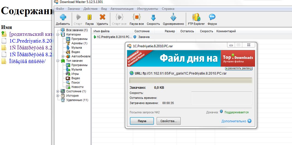The width and height of the screenshot is (292, 145).
Task: Click the разместить рекламу link
Action: (x=239, y=68)
